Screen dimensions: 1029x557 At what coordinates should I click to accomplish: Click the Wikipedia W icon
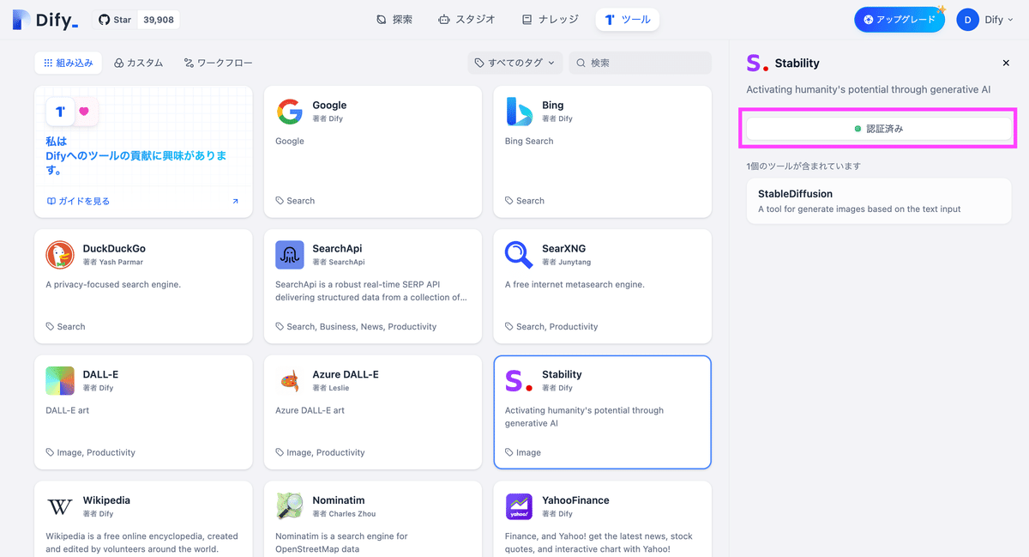coord(60,506)
